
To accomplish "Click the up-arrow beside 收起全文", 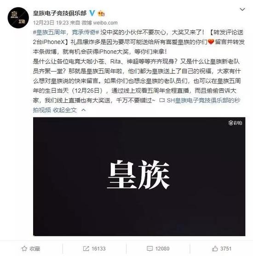I will (x=83, y=110).
